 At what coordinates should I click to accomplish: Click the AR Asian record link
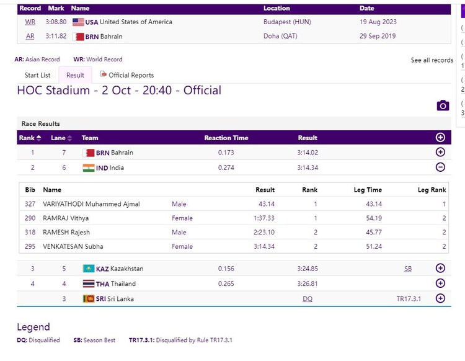pos(30,37)
